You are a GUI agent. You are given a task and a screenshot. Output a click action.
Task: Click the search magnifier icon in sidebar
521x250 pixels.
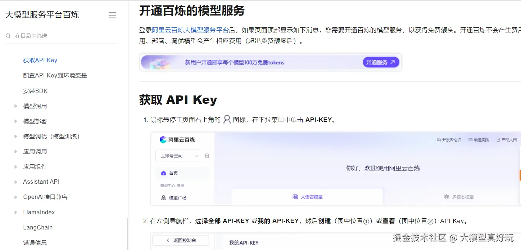tap(8, 36)
